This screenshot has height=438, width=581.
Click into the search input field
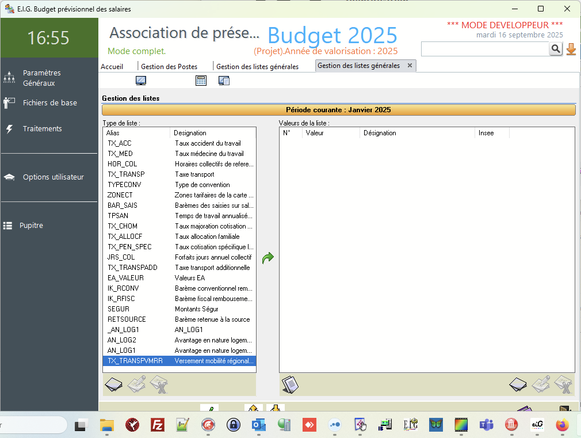point(484,49)
